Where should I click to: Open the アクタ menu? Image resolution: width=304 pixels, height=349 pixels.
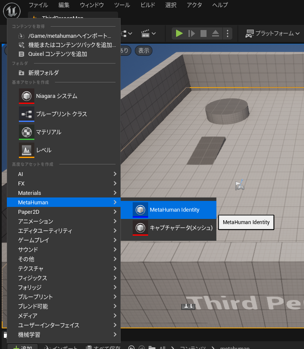[x=194, y=5]
